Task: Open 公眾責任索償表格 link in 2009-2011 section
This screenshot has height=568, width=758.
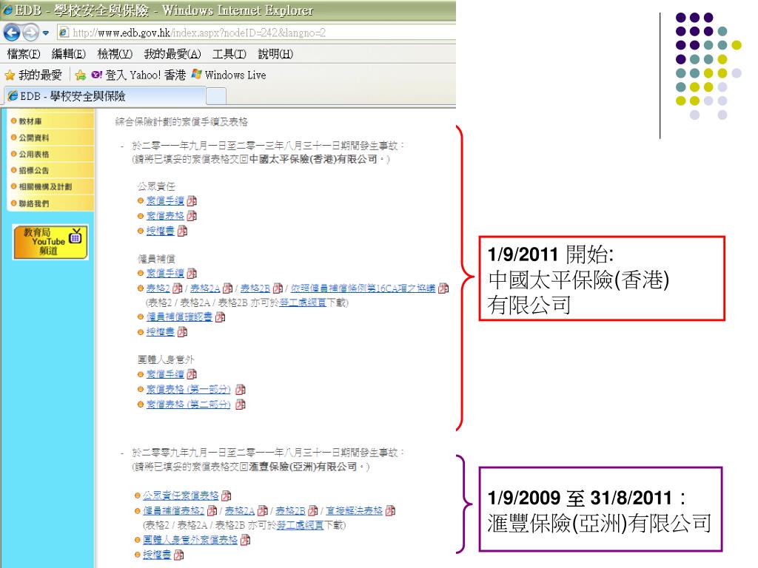Action: click(x=181, y=496)
